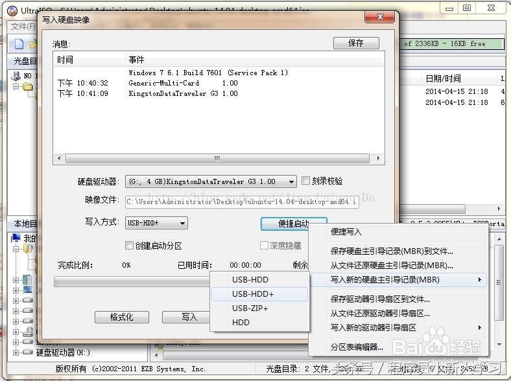Image resolution: width=511 pixels, height=381 pixels.
Task: Click the CD drive icon in local tree
Action: click(x=28, y=332)
